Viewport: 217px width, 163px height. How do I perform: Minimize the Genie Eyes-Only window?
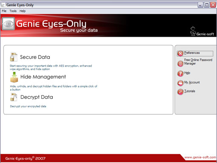pyautogui.click(x=200, y=5)
